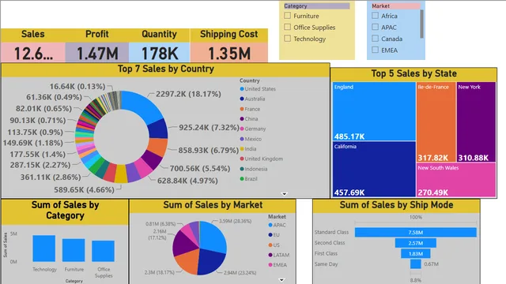The image size is (506, 284).
Task: Click the First Class 1.83M funnel bar
Action: click(x=416, y=253)
